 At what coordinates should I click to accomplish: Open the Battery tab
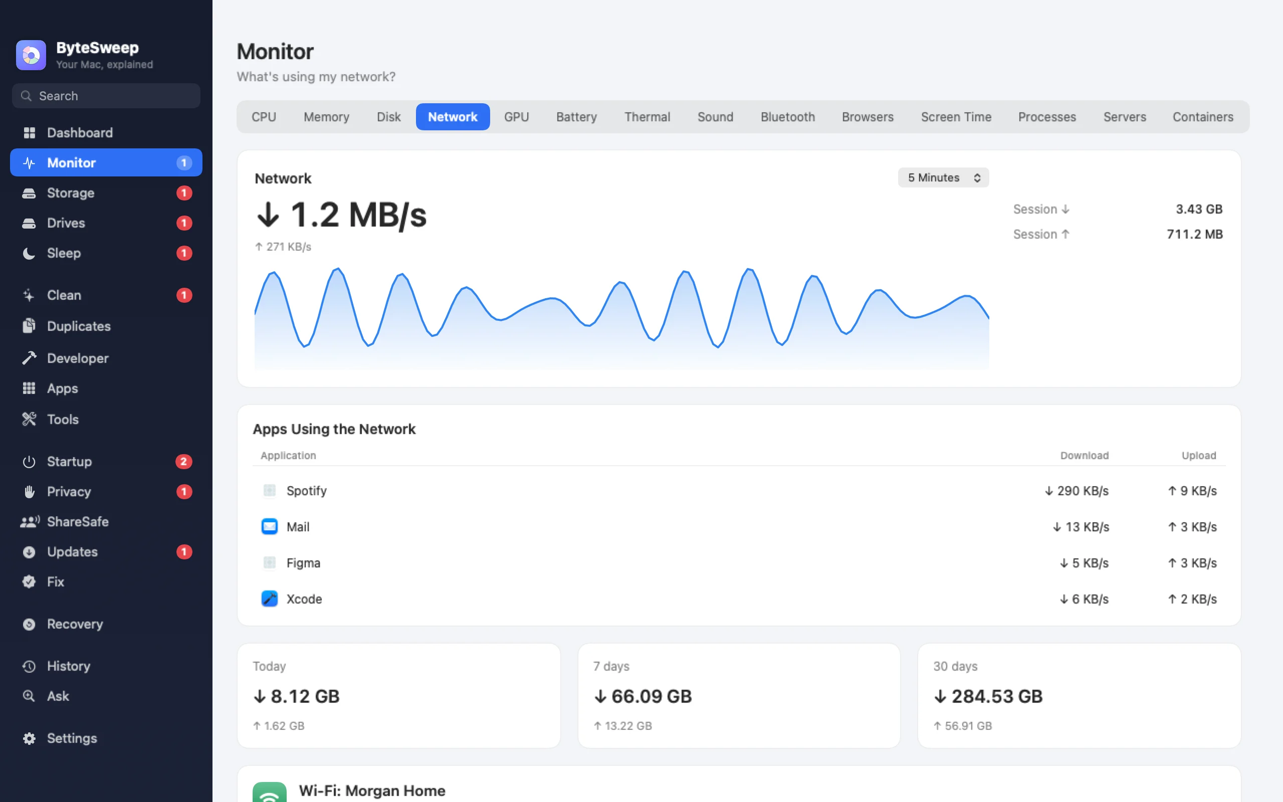point(576,117)
